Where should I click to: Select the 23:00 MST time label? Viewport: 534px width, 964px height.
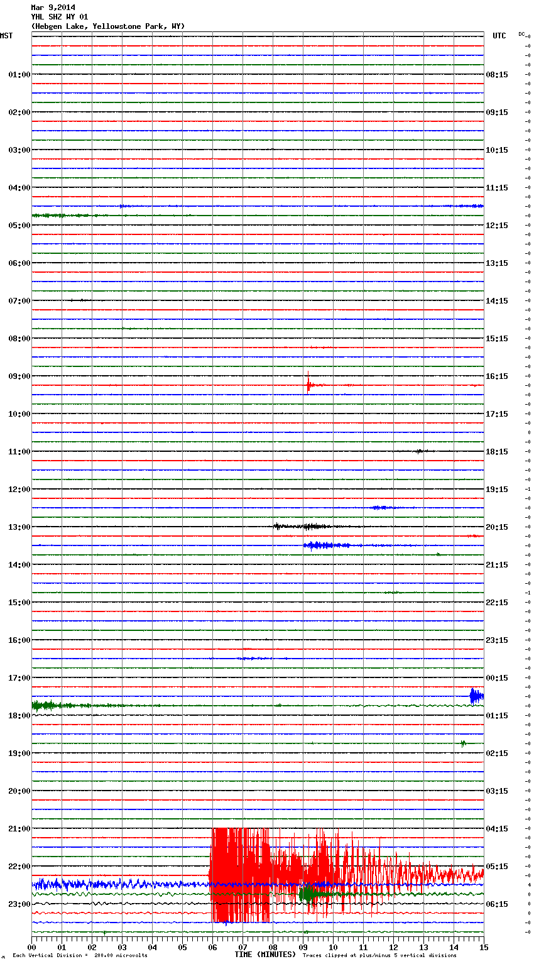(19, 904)
